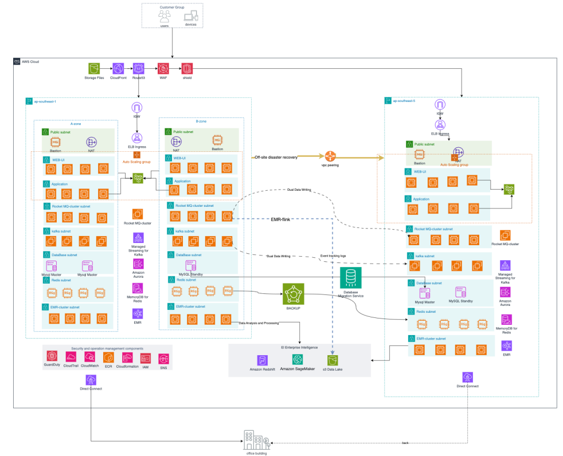Click the Direct Connect icon in ap-southeast-5
Image resolution: width=563 pixels, height=456 pixels.
tap(467, 378)
